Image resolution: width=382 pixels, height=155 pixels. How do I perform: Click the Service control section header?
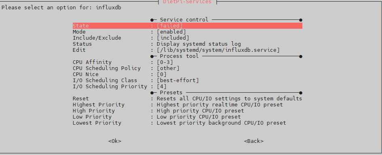coord(184,19)
